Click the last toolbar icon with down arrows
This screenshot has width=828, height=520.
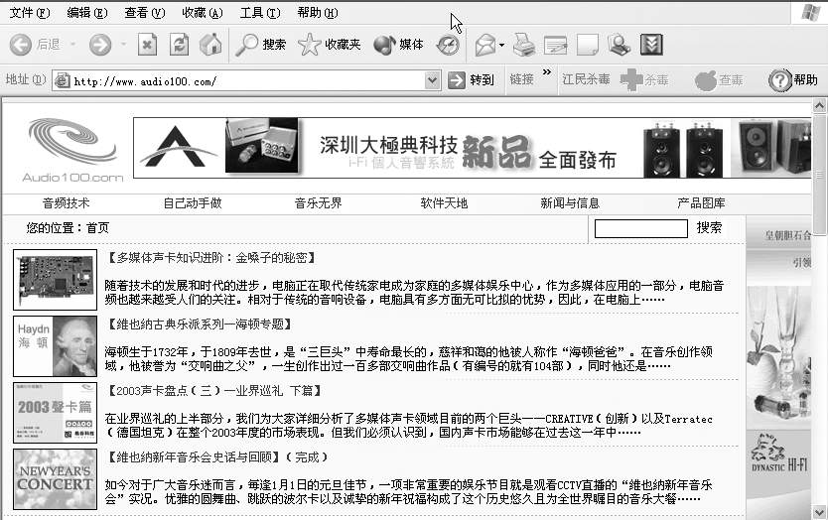[x=651, y=45]
